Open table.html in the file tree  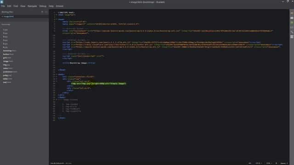pyautogui.click(x=7, y=79)
